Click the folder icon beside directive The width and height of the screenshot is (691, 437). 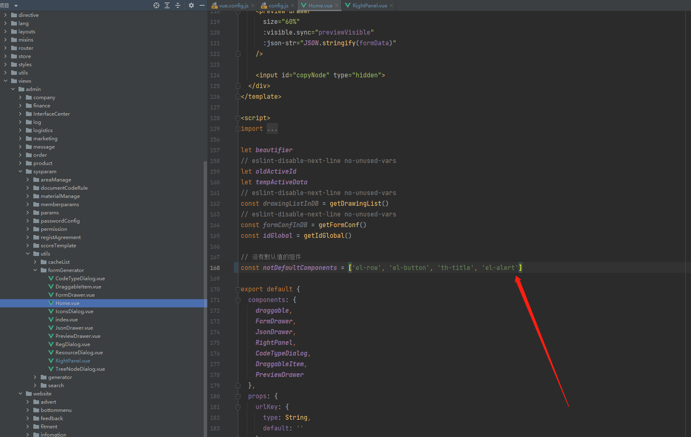click(14, 15)
